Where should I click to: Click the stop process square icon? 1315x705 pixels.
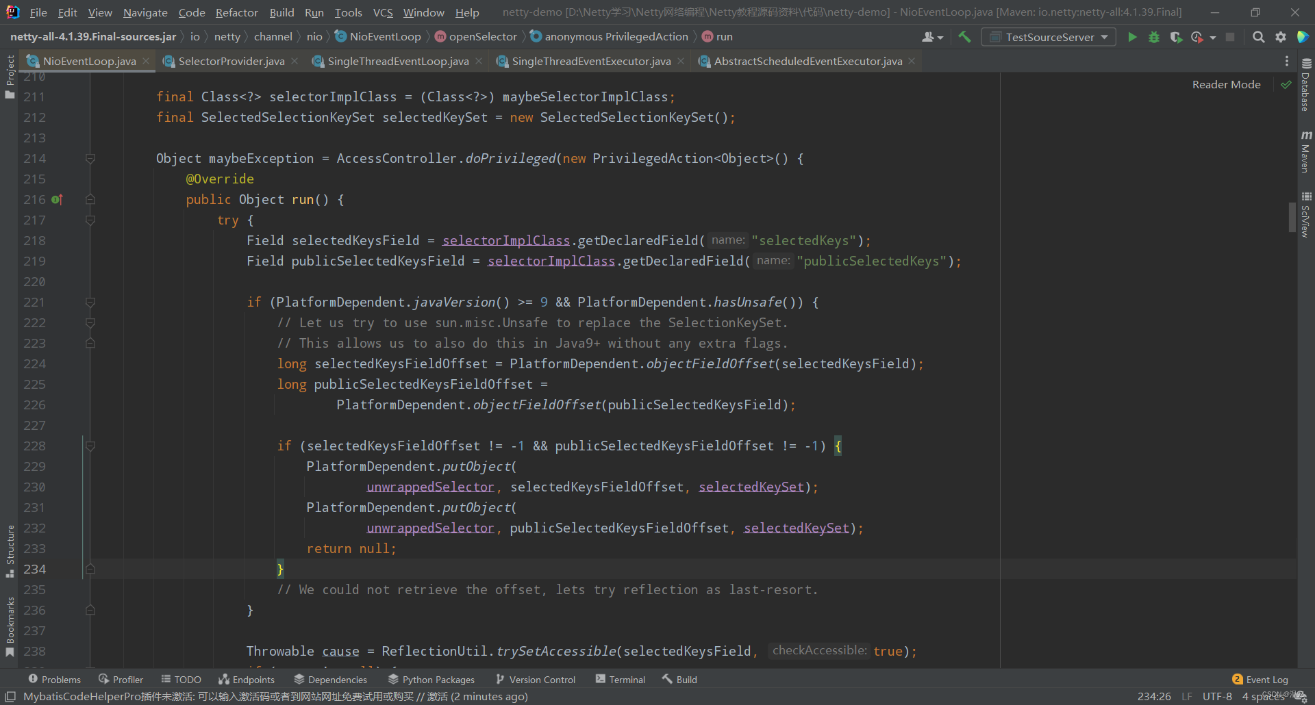(1230, 37)
